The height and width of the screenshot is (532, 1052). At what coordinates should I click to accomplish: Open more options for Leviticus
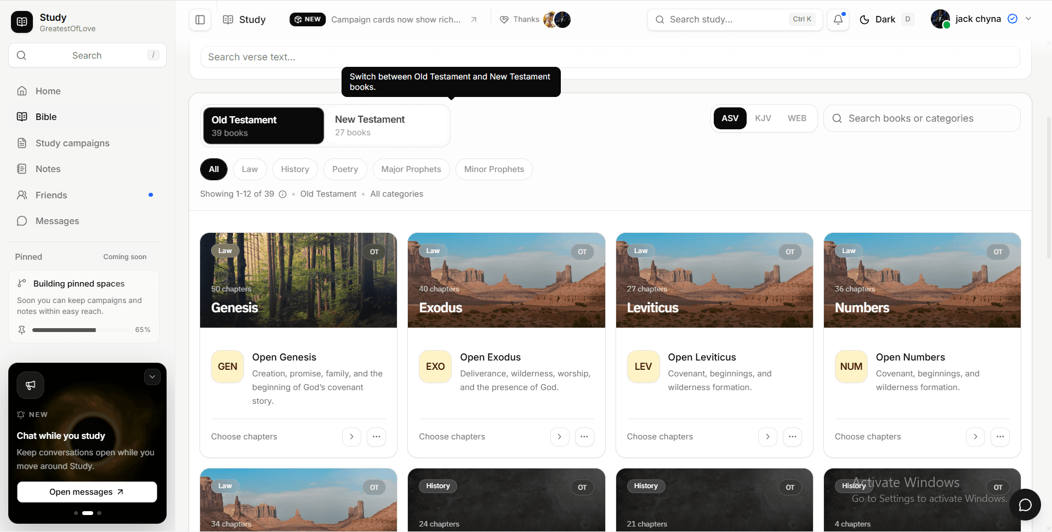point(793,437)
